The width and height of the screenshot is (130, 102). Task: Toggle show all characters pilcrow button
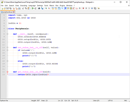pyautogui.click(x=62, y=8)
